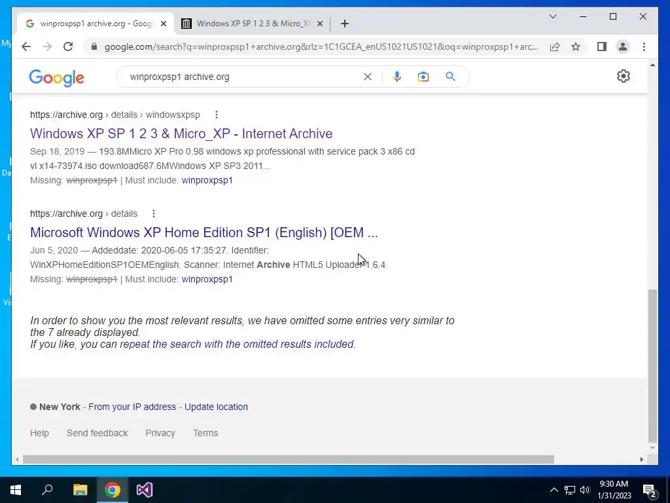Open the Send feedback footer link
Viewport: 670px width, 503px height.
[97, 433]
